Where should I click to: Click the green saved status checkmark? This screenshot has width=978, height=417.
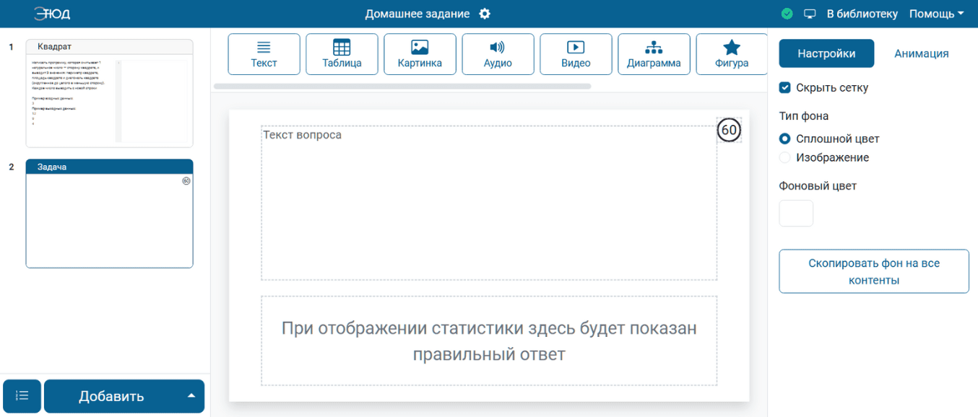coord(787,14)
